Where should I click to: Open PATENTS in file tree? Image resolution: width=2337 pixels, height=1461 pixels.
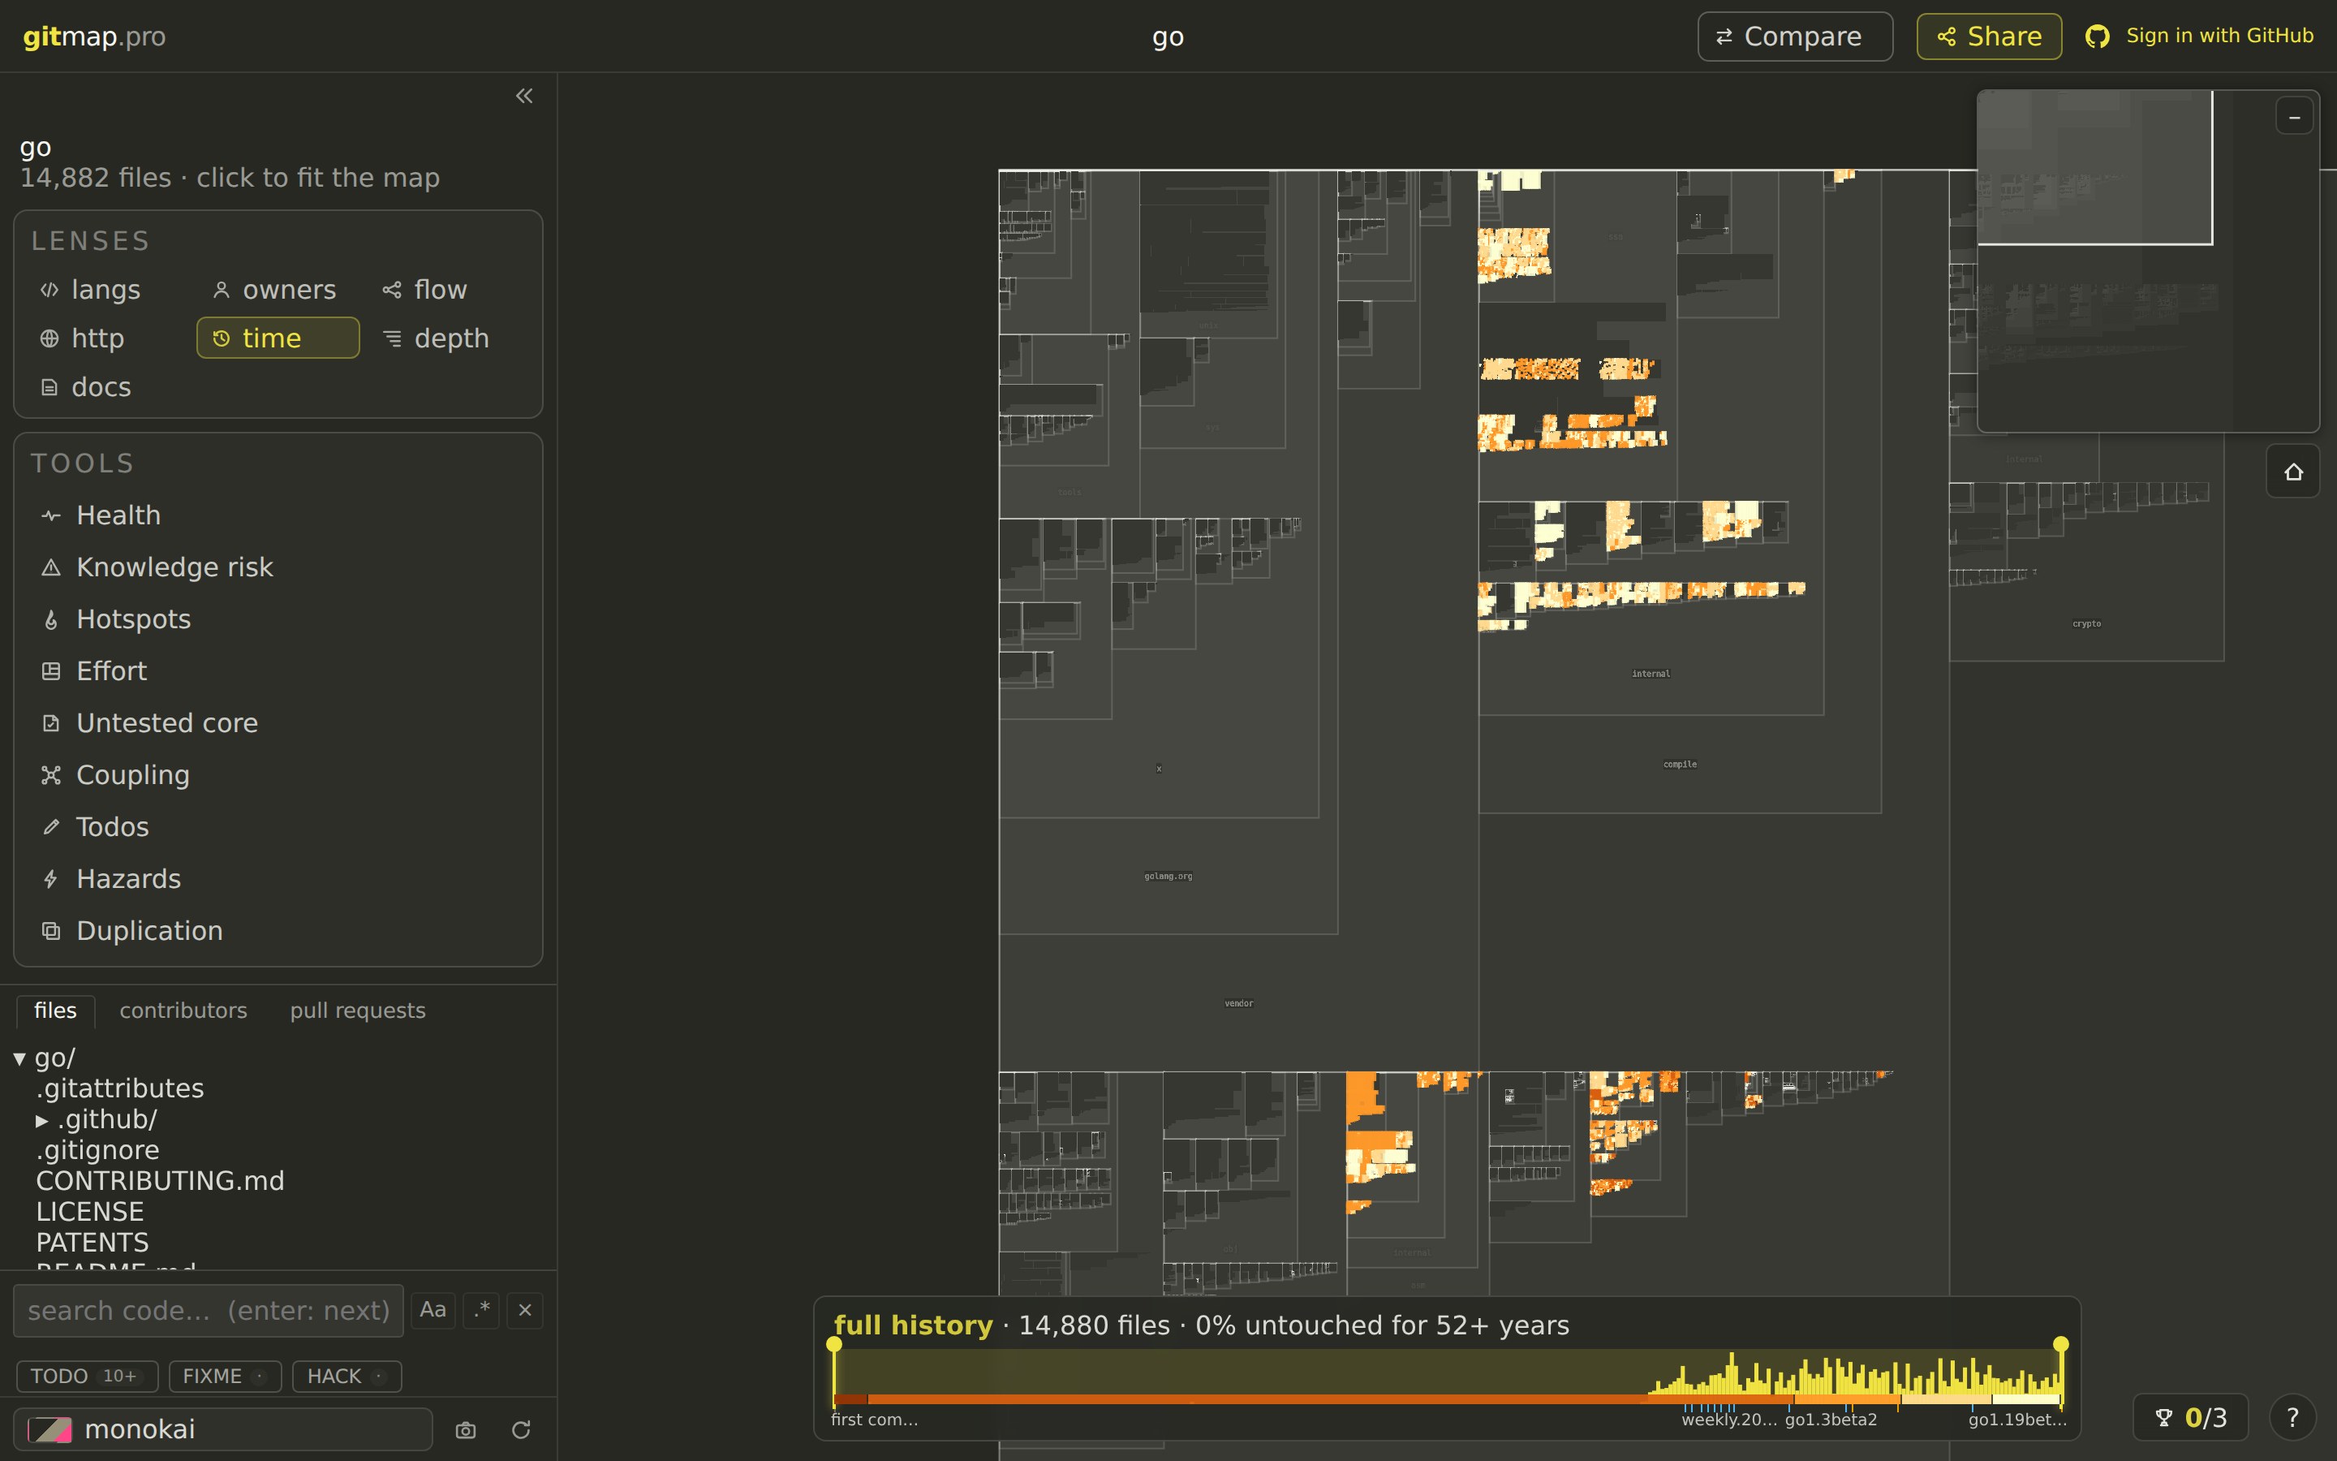93,1243
